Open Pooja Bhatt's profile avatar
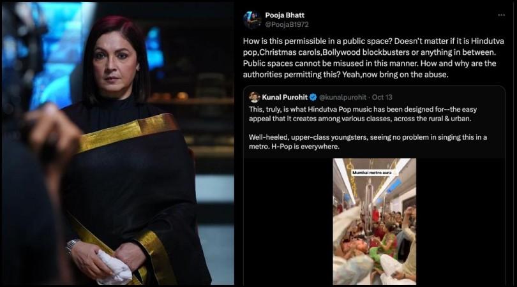 pos(252,20)
